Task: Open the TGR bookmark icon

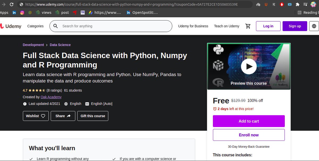Action: pyautogui.click(x=83, y=12)
